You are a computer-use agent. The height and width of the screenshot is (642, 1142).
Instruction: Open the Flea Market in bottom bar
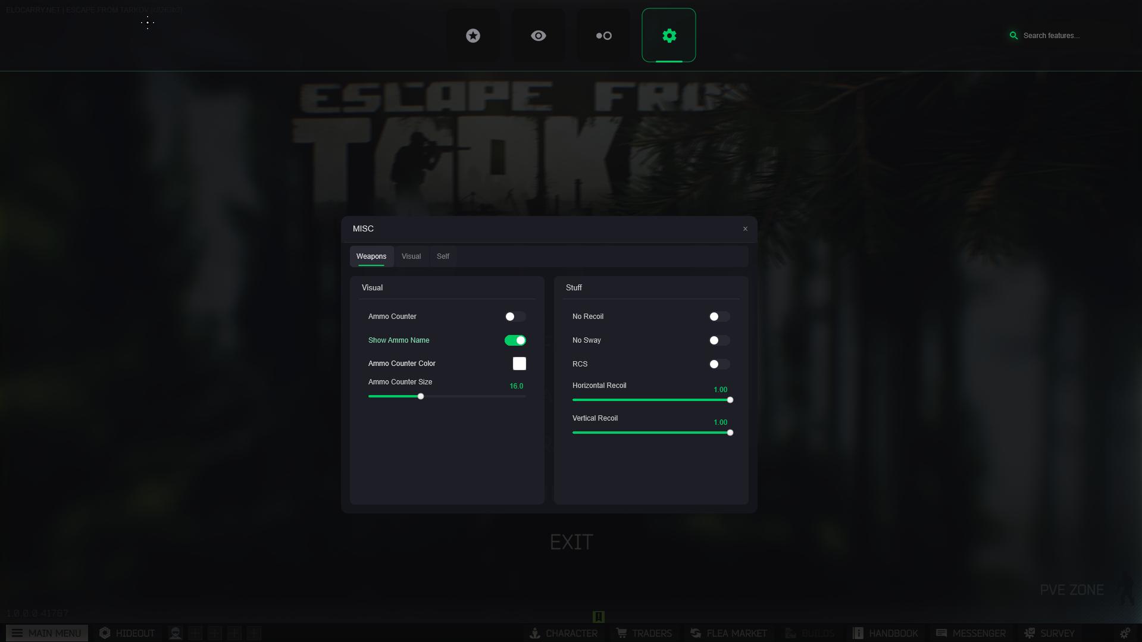(x=728, y=633)
